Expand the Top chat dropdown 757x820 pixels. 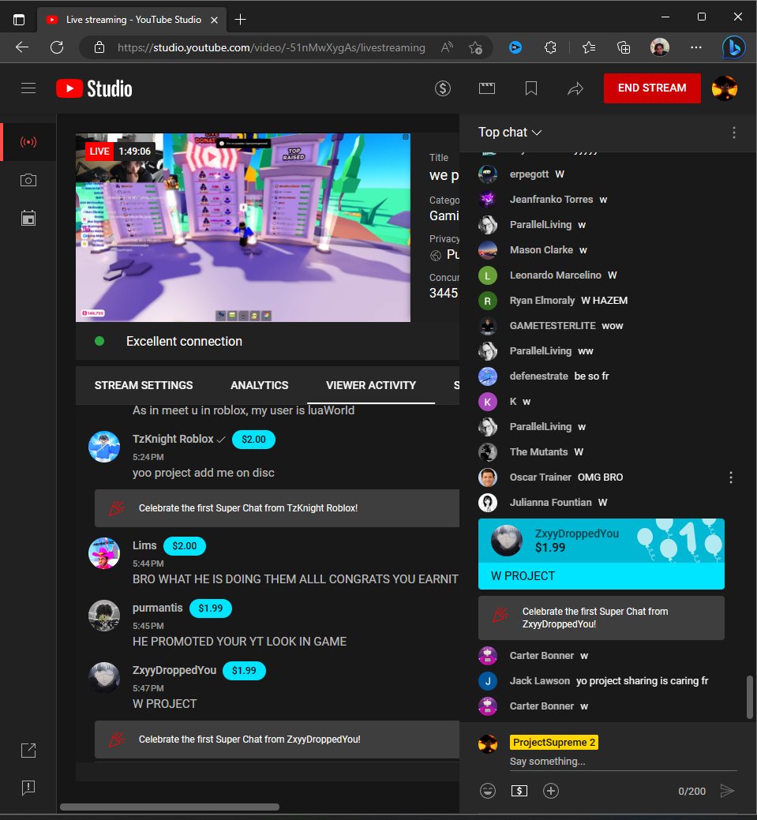(510, 133)
